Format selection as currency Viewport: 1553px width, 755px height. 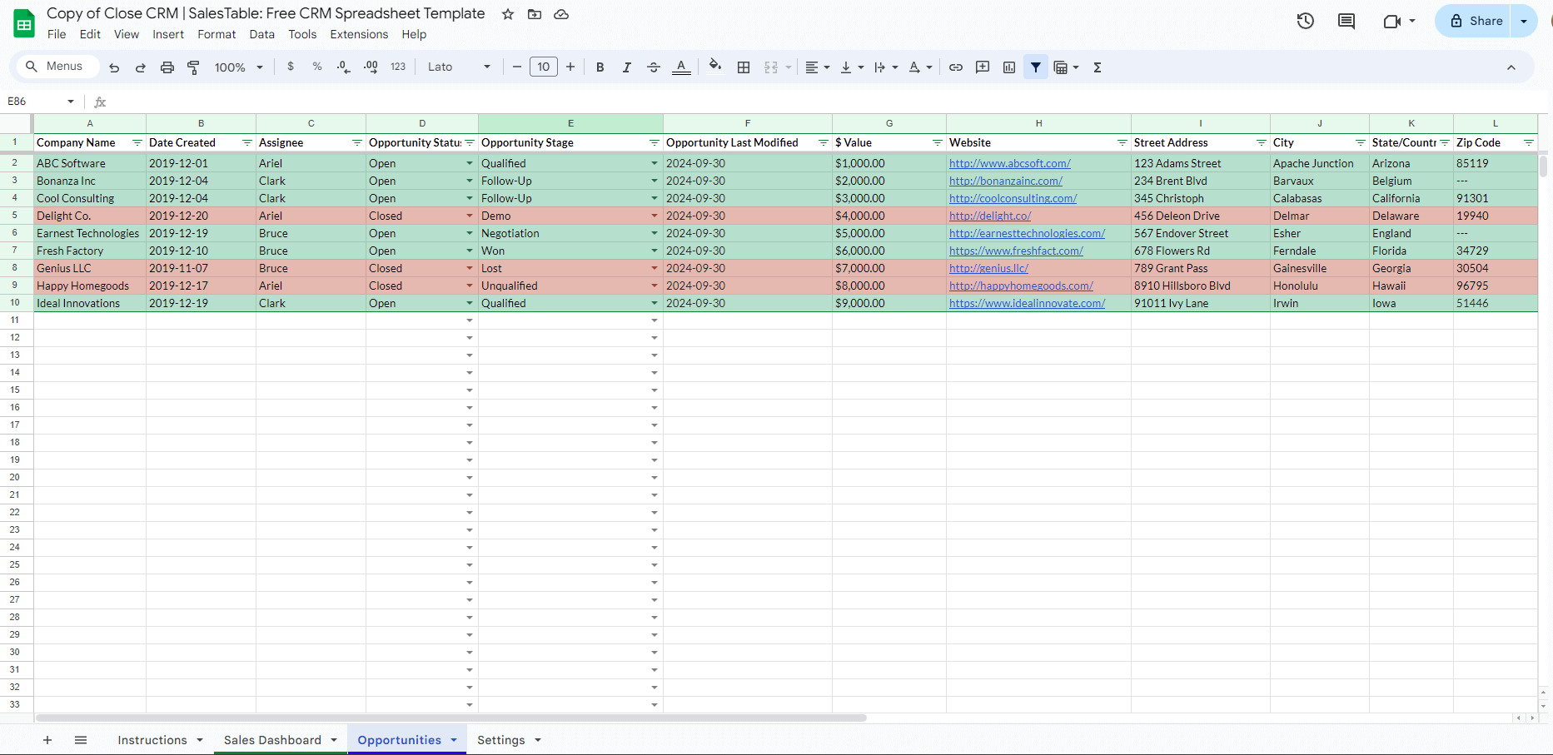(x=291, y=67)
